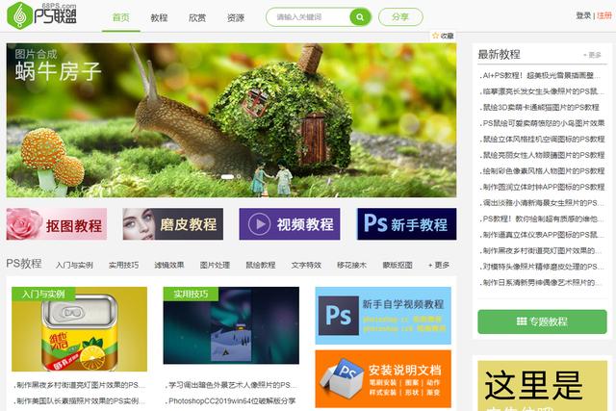This screenshot has width=616, height=411.
Task: Click the 专题教程 green button
Action: tap(542, 321)
